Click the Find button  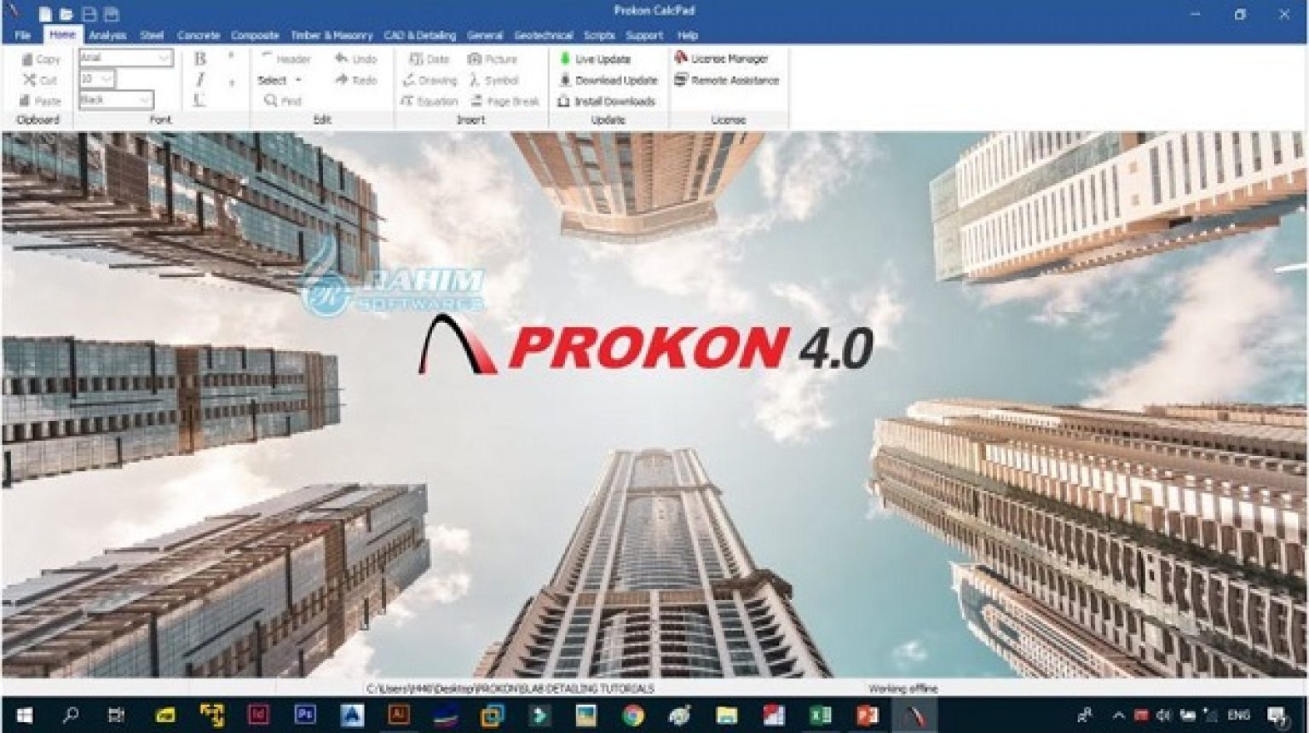283,101
